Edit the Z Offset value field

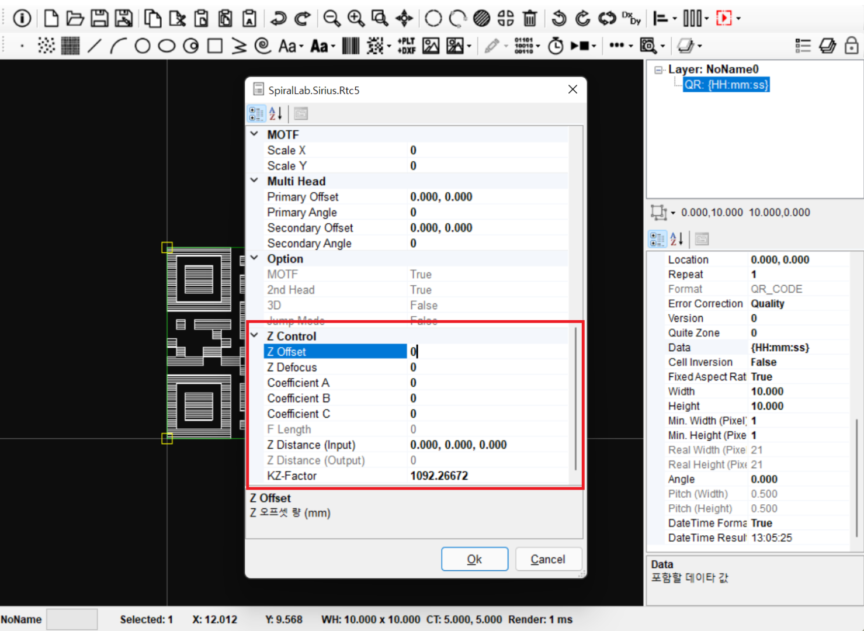click(x=488, y=351)
